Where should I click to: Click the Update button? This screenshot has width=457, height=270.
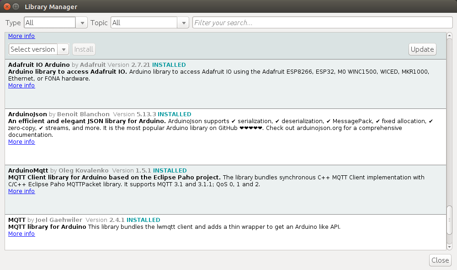point(422,49)
